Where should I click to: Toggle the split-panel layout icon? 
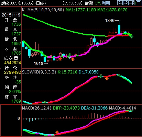(131, 3)
